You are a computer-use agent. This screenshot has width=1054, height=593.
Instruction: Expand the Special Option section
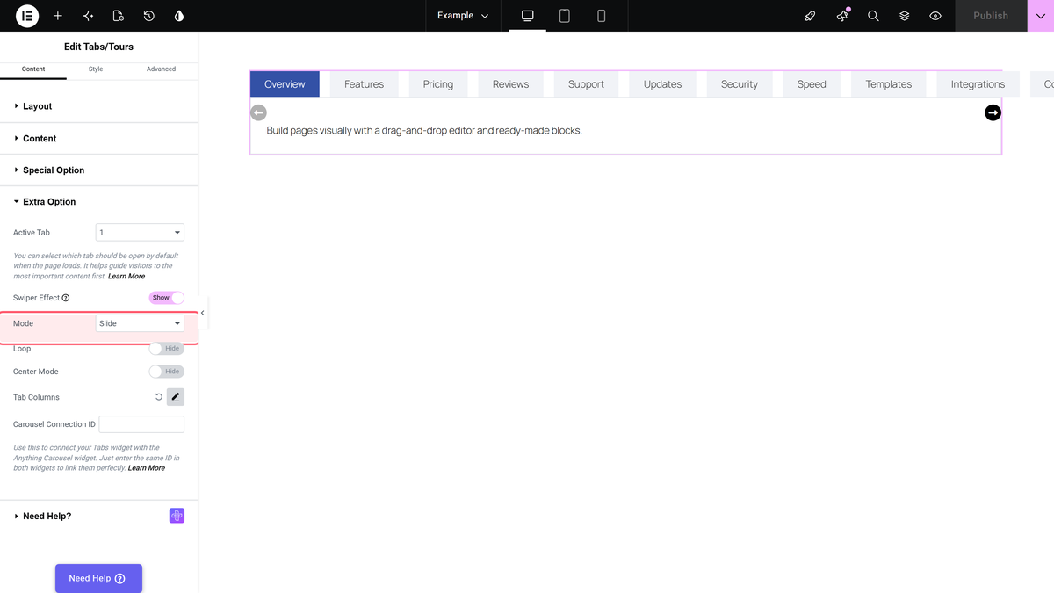pos(99,170)
